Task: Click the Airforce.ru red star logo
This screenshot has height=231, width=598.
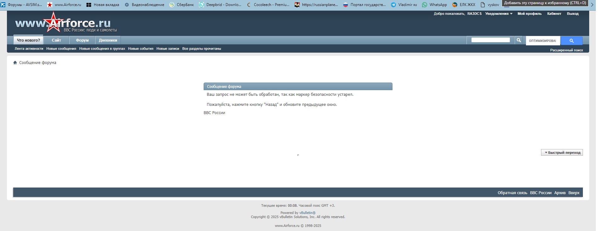Action: point(53,23)
